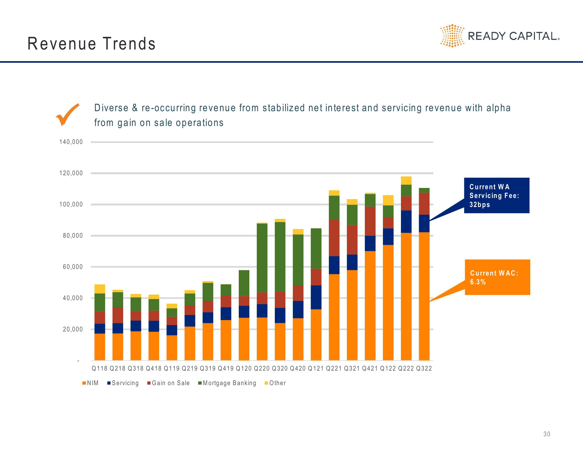
Task: Click the 'Current WA Servicing Fee: 32bps' callout
Action: click(x=497, y=195)
